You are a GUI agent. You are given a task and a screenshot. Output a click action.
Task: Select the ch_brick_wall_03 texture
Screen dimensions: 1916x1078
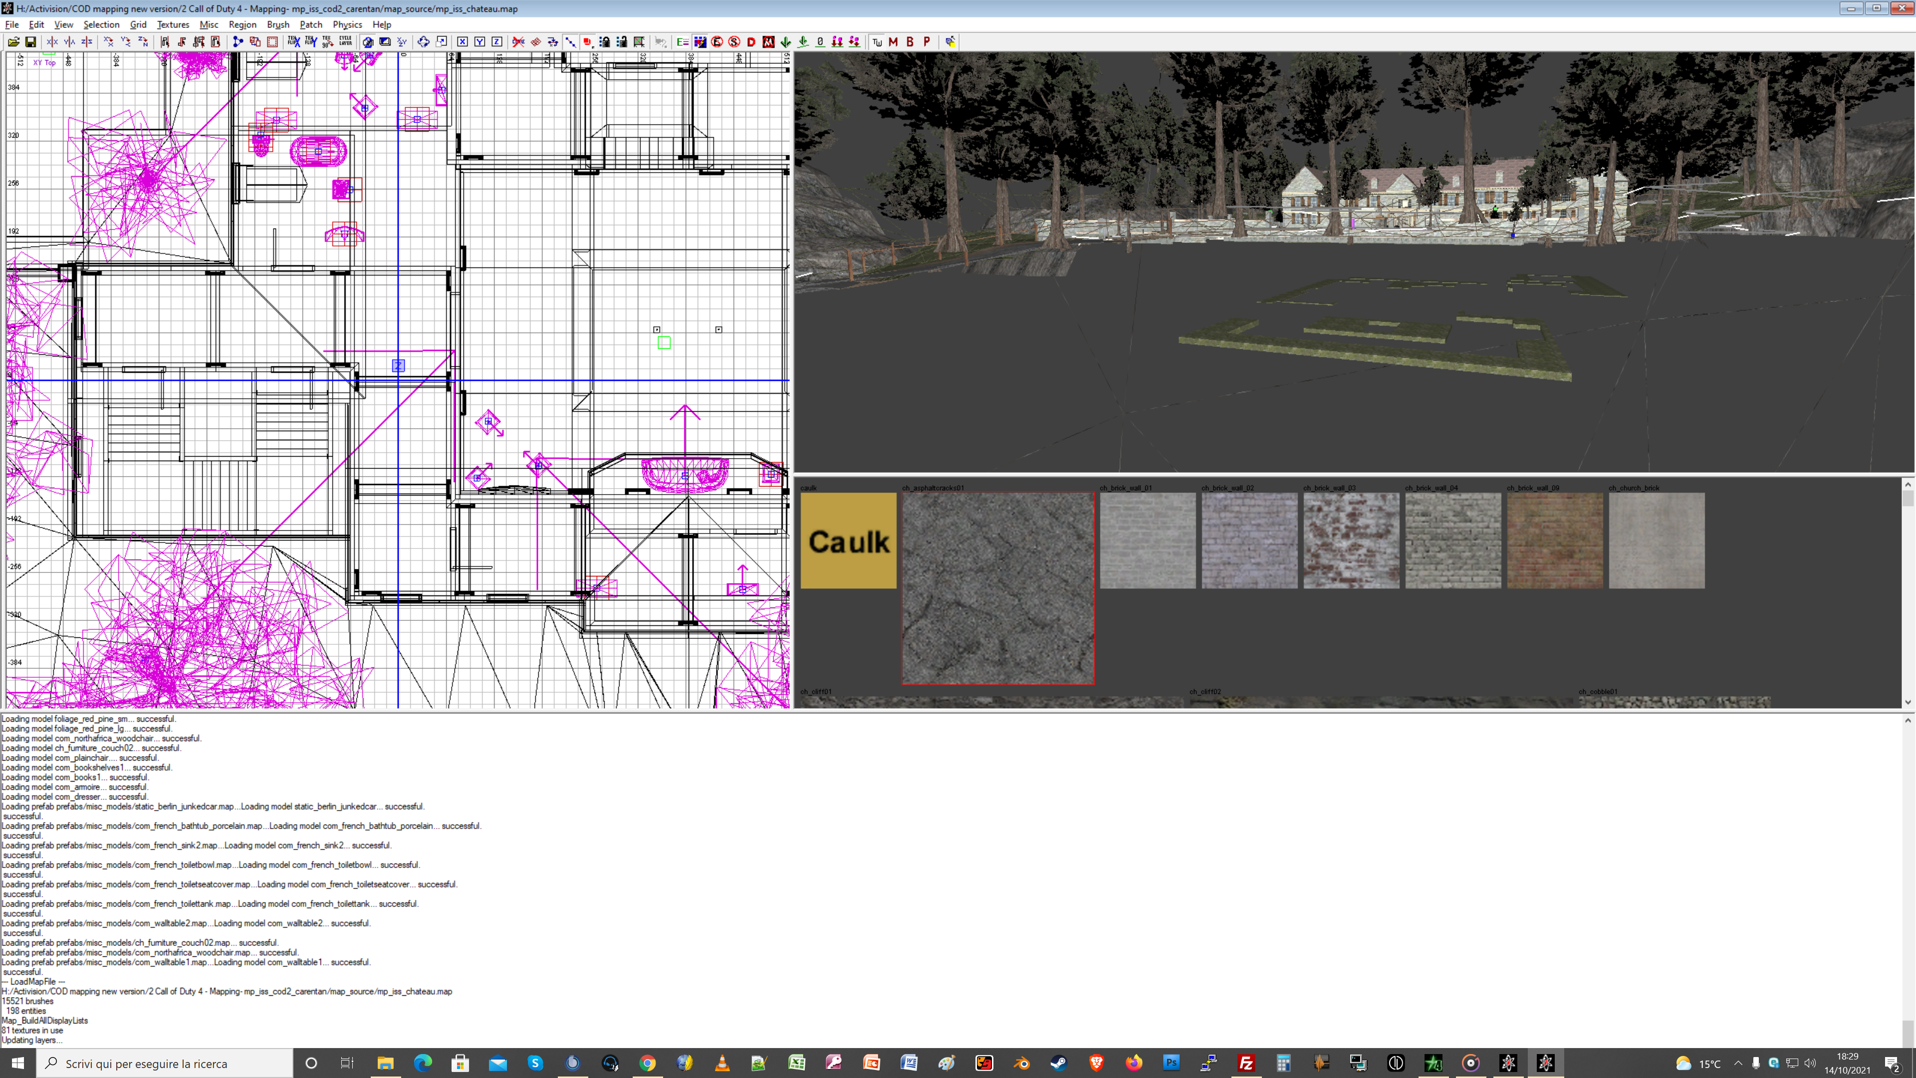[1351, 540]
